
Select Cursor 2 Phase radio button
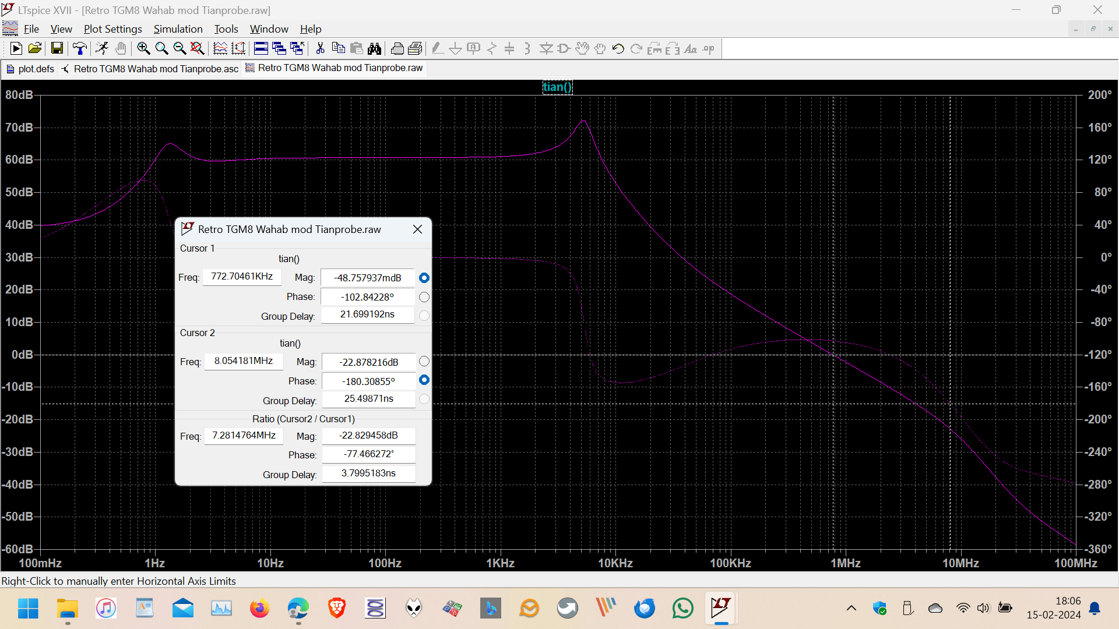coord(424,380)
